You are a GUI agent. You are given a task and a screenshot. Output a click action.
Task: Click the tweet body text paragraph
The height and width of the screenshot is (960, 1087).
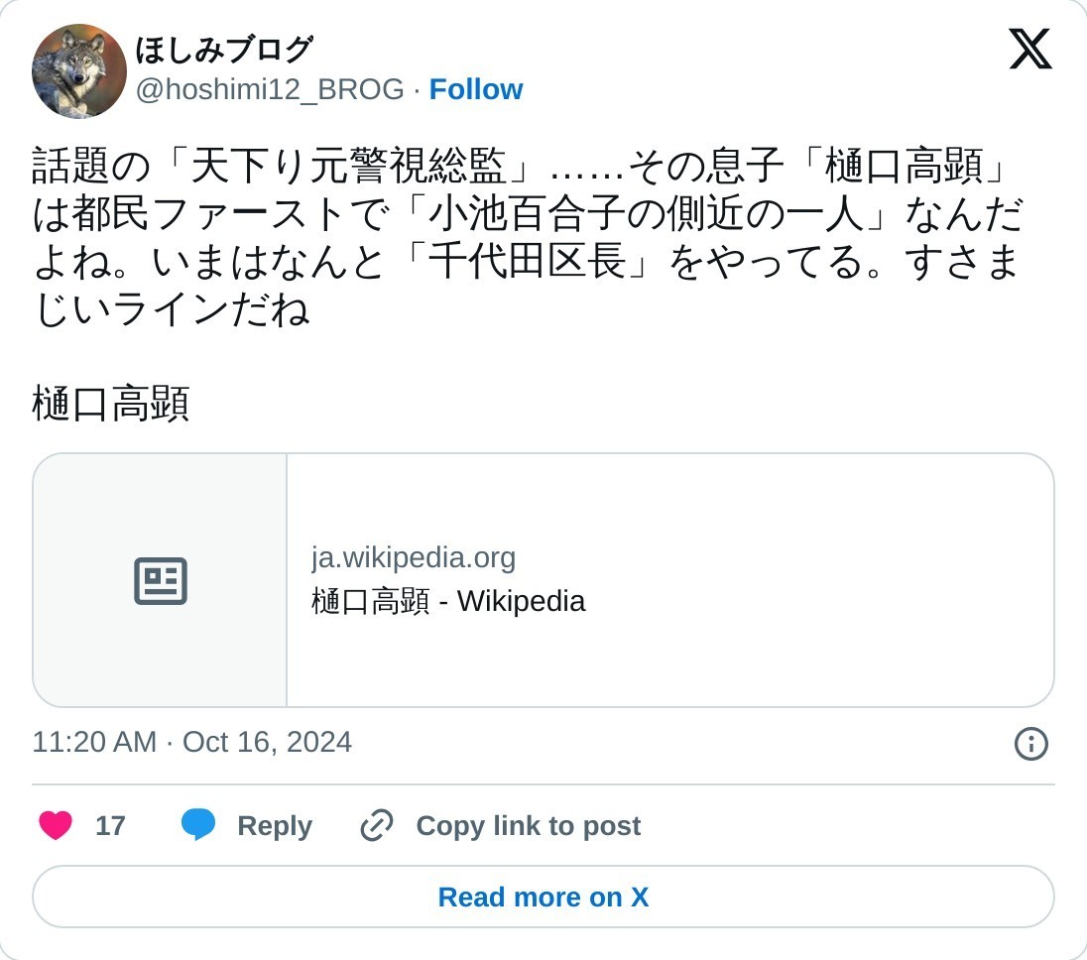click(x=526, y=237)
